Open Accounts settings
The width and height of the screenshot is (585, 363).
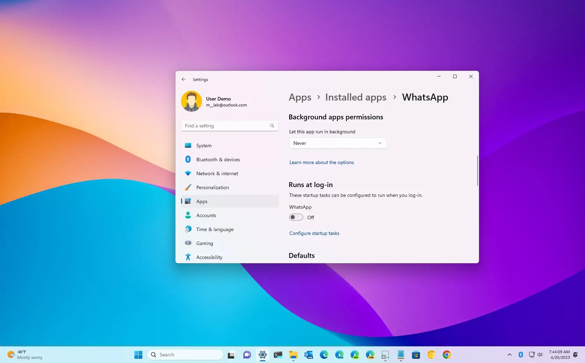point(206,215)
